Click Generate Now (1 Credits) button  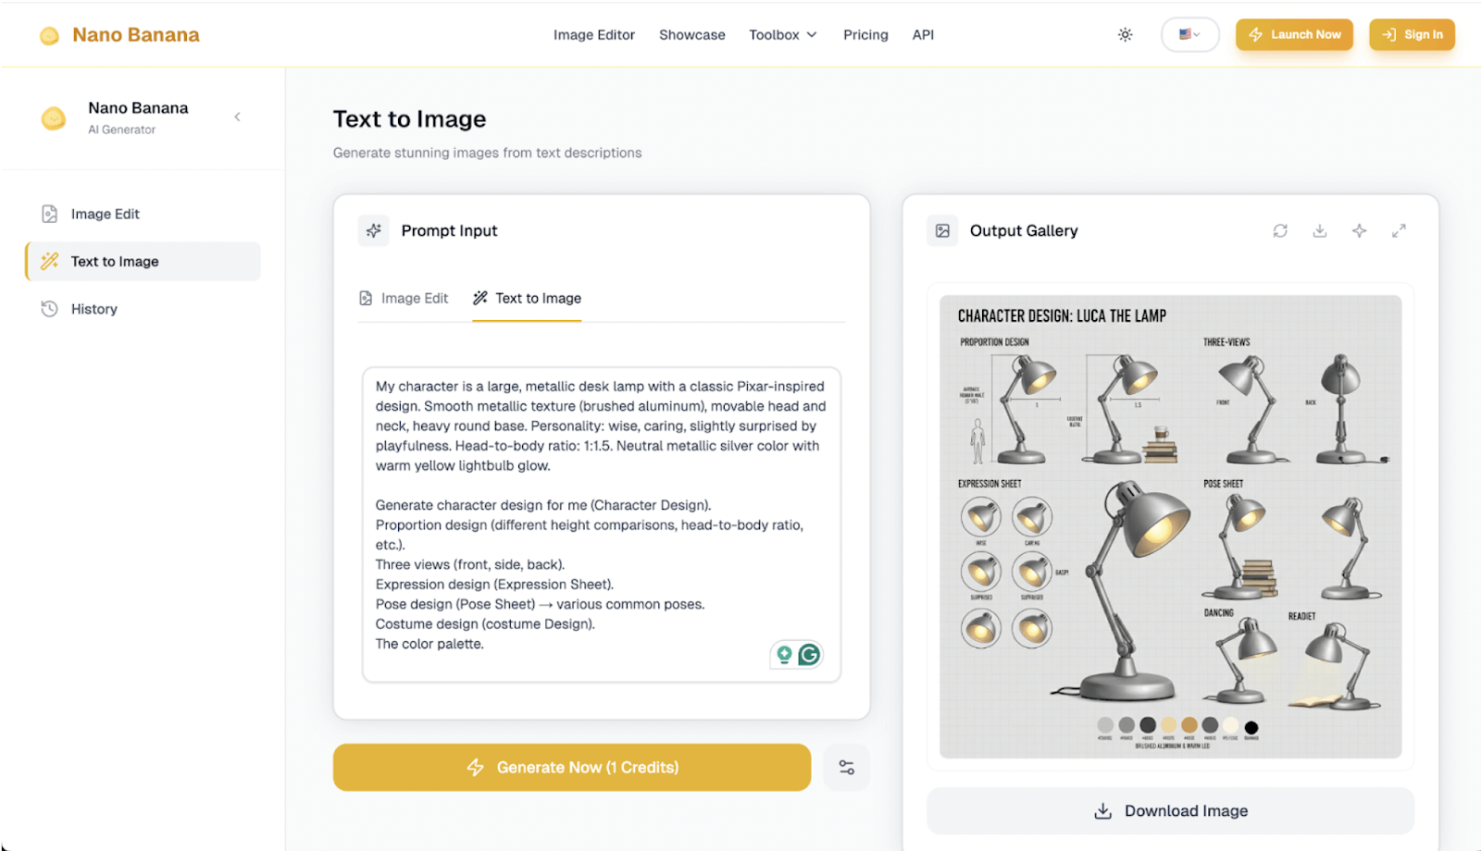(572, 768)
